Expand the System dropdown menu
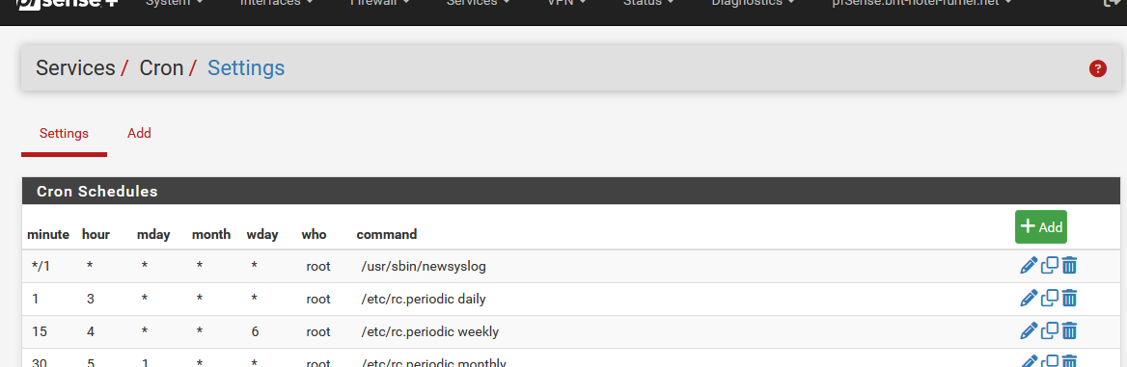The width and height of the screenshot is (1127, 367). click(174, 4)
